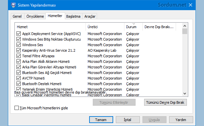Select AppX Deployment Service (AppXSVC) row name

(x=52, y=34)
